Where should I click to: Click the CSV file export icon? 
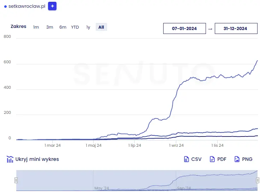point(187,159)
